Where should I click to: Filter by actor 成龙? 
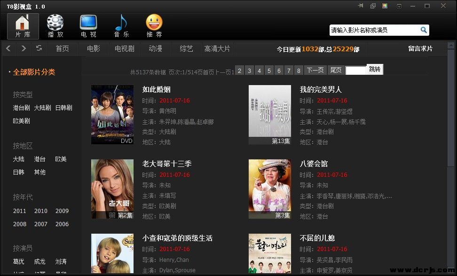point(39,262)
